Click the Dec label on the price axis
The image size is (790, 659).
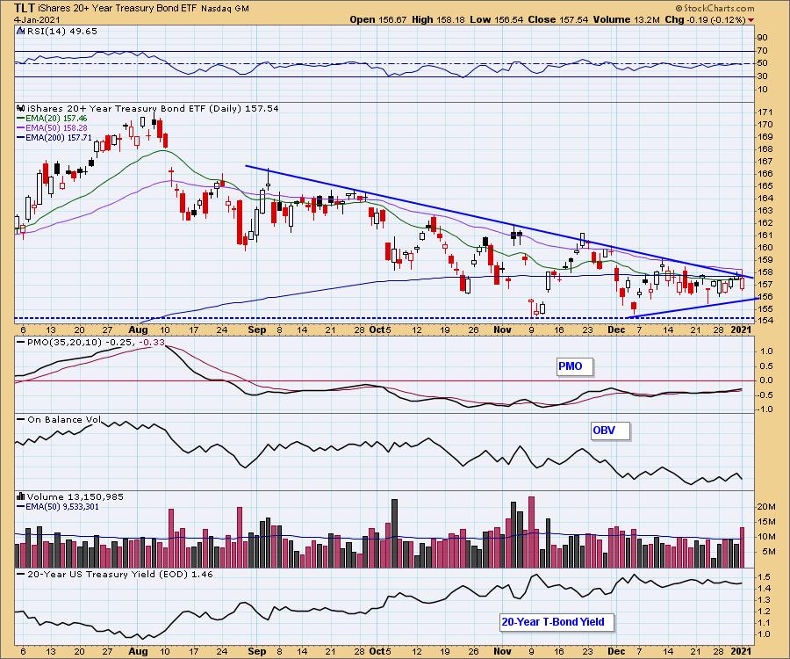(616, 329)
